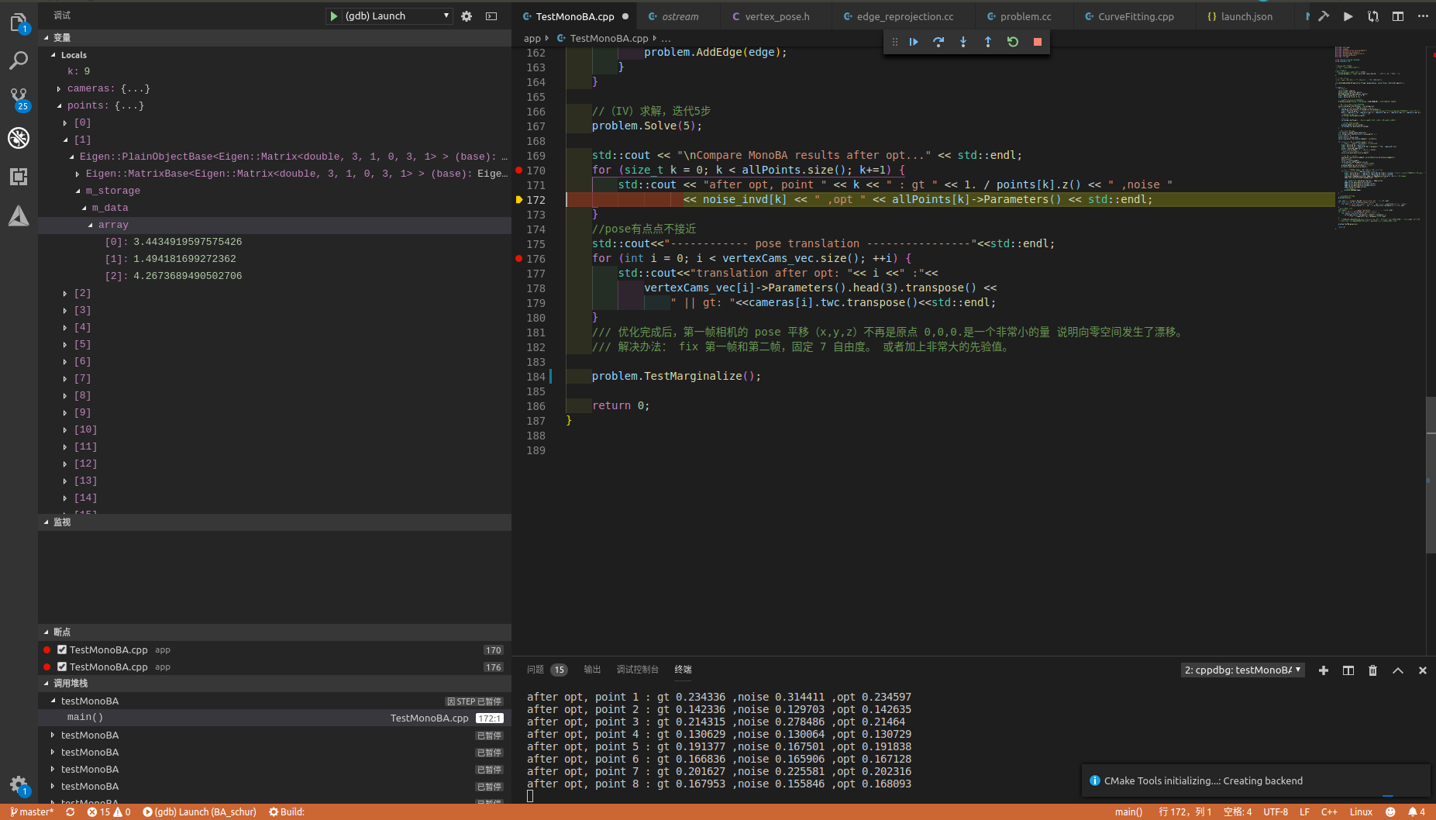Uncheck the line 170 breakpoint checkbox
1436x820 pixels.
(62, 650)
